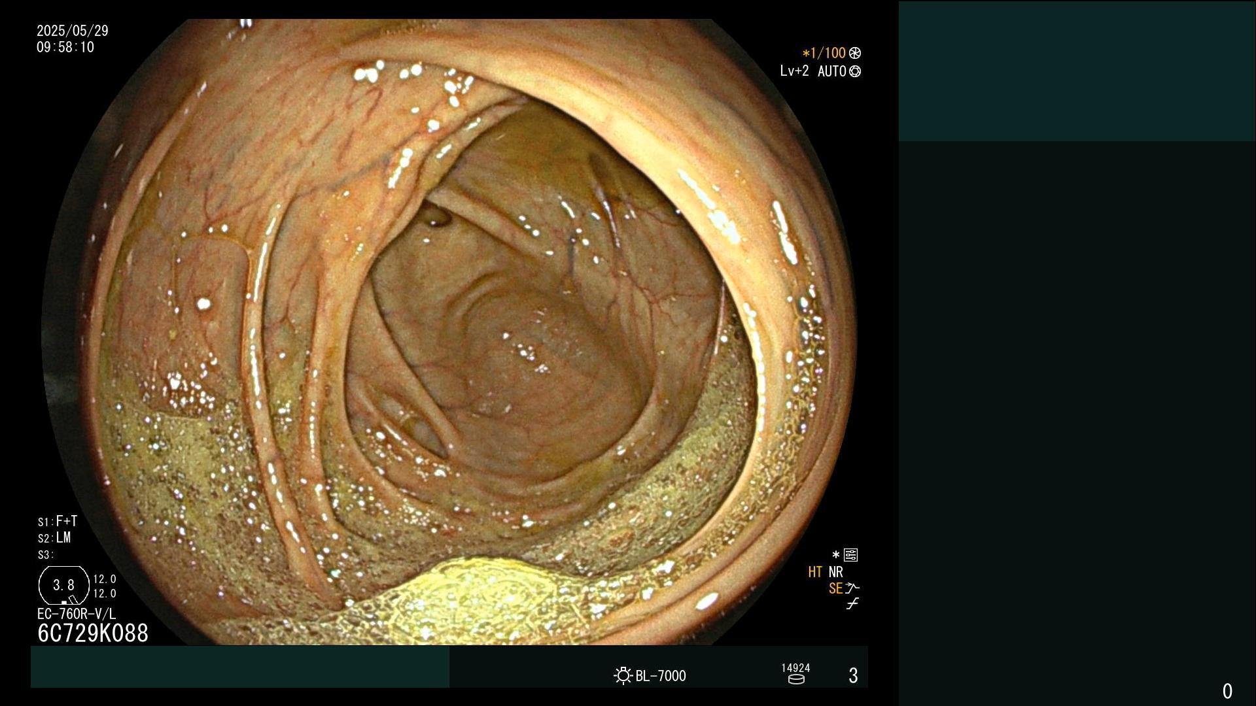This screenshot has width=1256, height=706.
Task: Click the NR noise reduction indicator
Action: [x=836, y=572]
